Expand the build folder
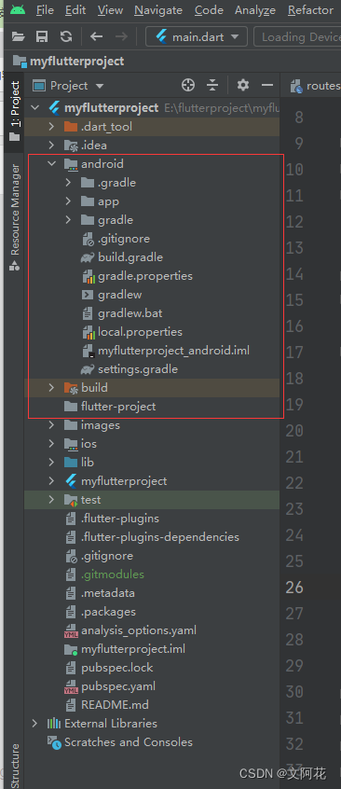 (51, 387)
